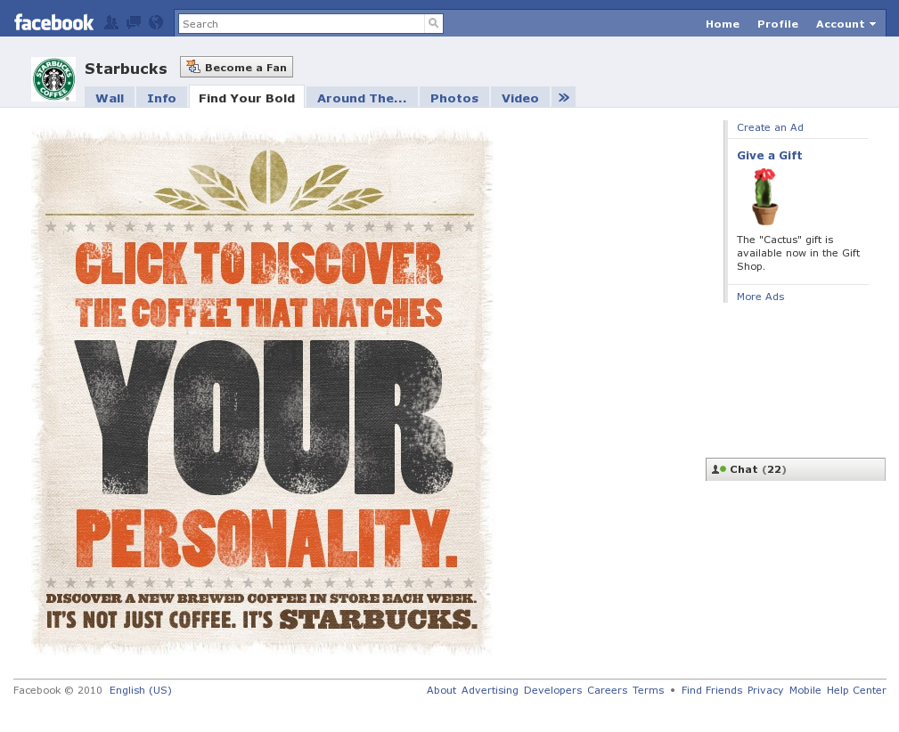This screenshot has width=899, height=732.
Task: Open the Mobile footer link
Action: pos(805,690)
